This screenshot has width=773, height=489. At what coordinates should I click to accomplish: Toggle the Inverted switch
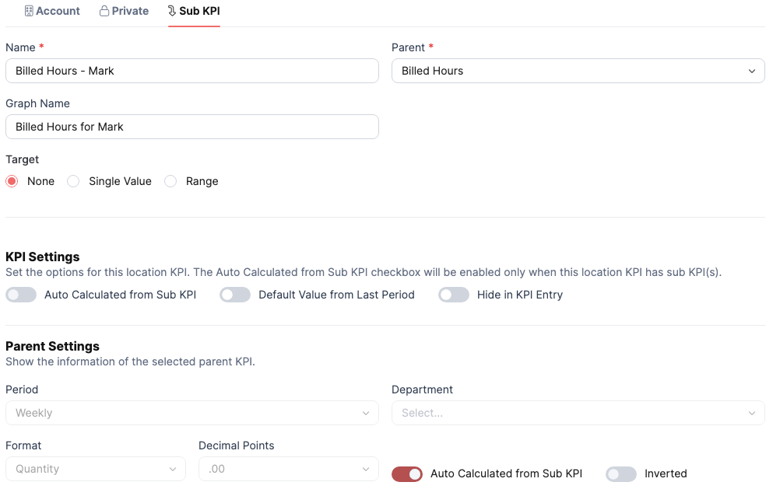[621, 473]
